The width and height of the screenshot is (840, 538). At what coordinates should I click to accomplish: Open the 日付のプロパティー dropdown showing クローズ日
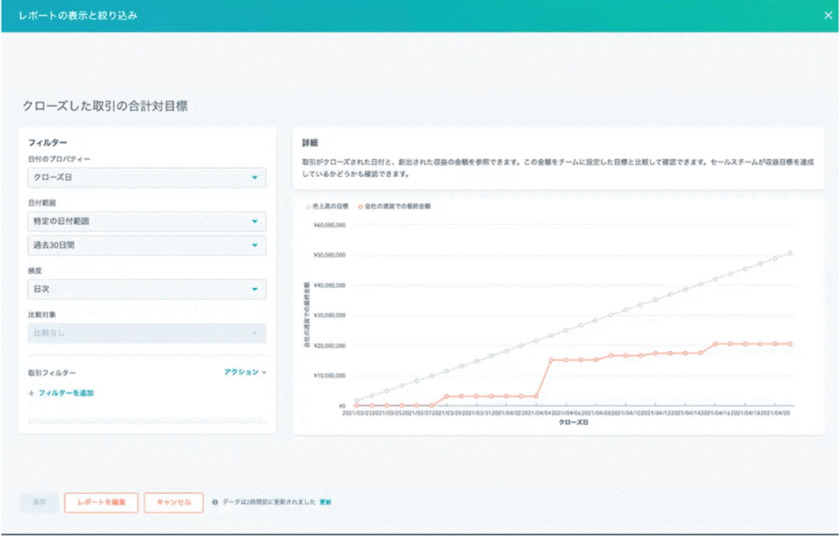tap(146, 178)
